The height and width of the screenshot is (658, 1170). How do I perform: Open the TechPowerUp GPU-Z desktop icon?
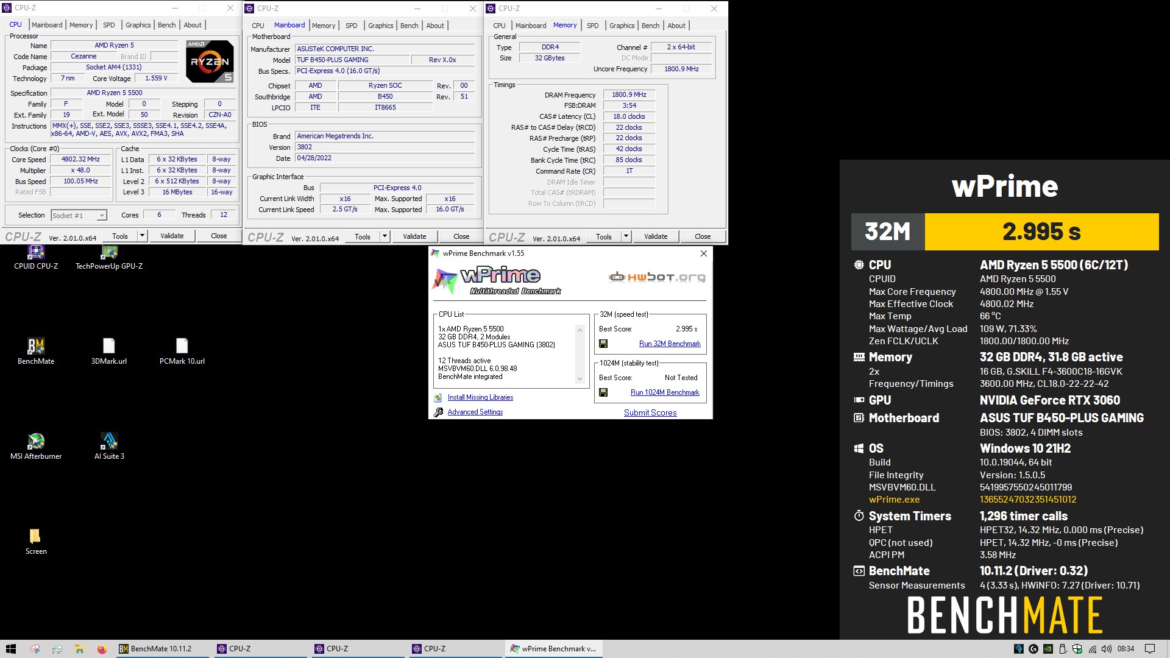click(109, 257)
